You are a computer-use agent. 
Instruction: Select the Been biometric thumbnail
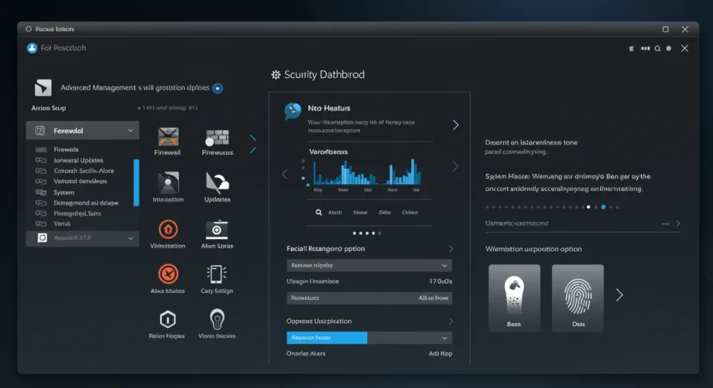click(x=514, y=298)
